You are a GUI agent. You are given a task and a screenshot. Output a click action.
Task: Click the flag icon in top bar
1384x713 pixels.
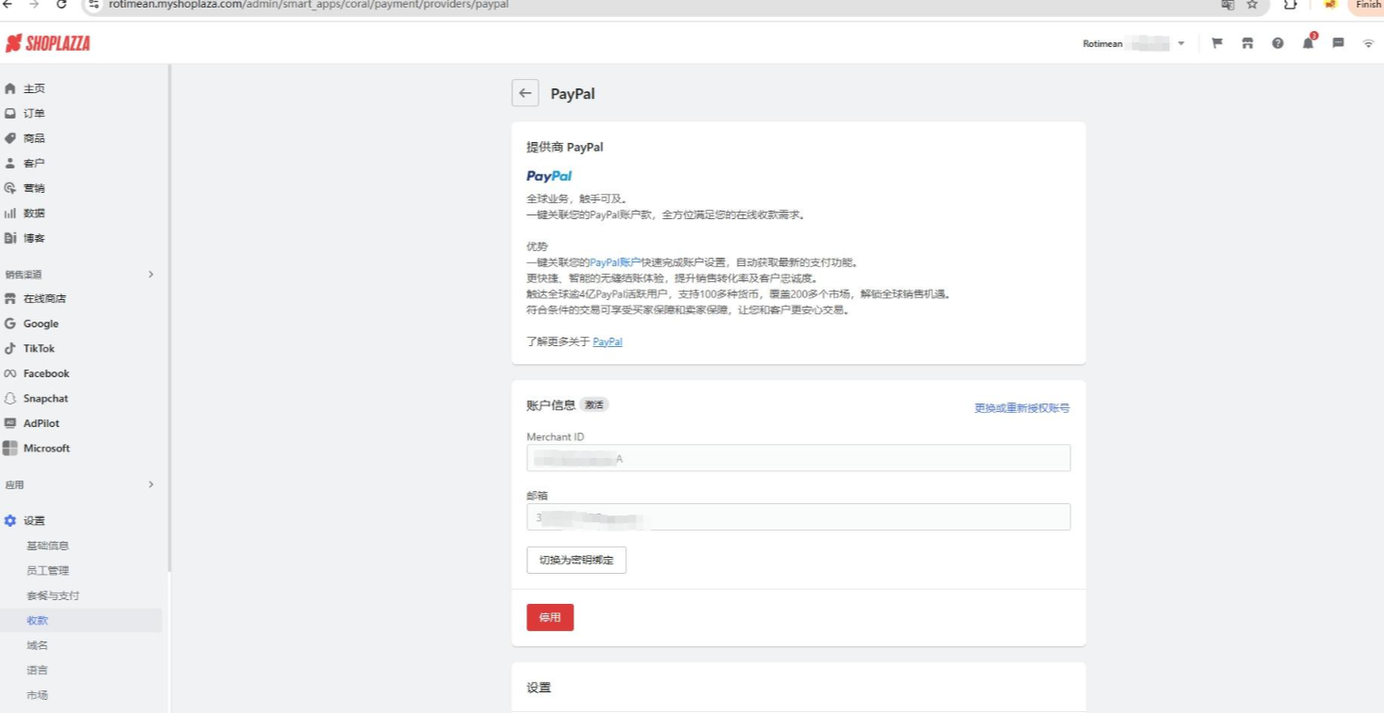click(x=1217, y=43)
